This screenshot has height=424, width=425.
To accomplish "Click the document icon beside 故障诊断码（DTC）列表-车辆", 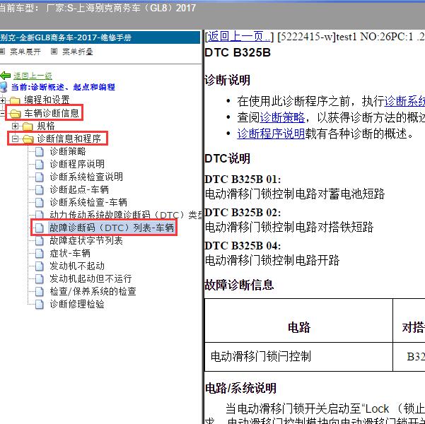I will [x=40, y=228].
